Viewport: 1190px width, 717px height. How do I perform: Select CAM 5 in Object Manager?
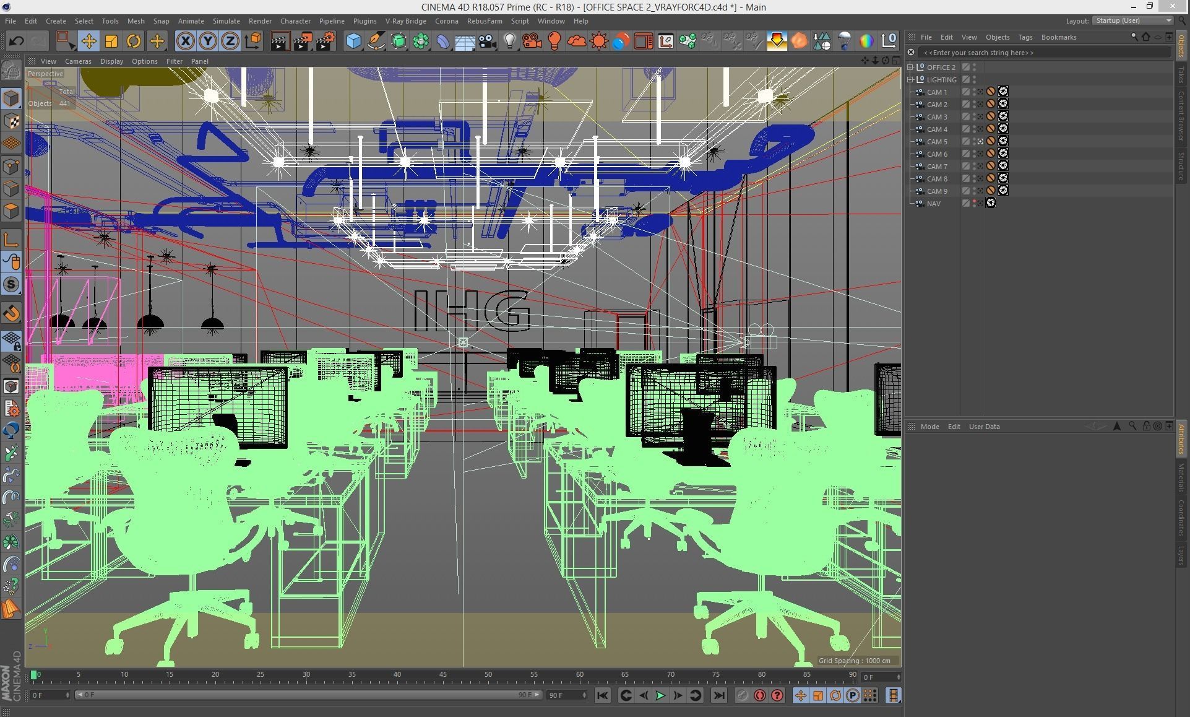937,142
